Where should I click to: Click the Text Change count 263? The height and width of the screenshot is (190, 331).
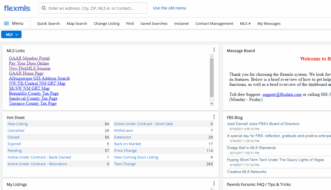pyautogui.click(x=209, y=164)
